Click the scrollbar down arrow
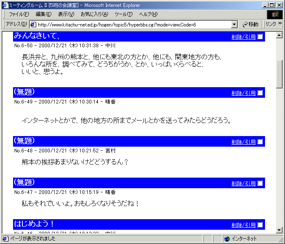 [279, 230]
